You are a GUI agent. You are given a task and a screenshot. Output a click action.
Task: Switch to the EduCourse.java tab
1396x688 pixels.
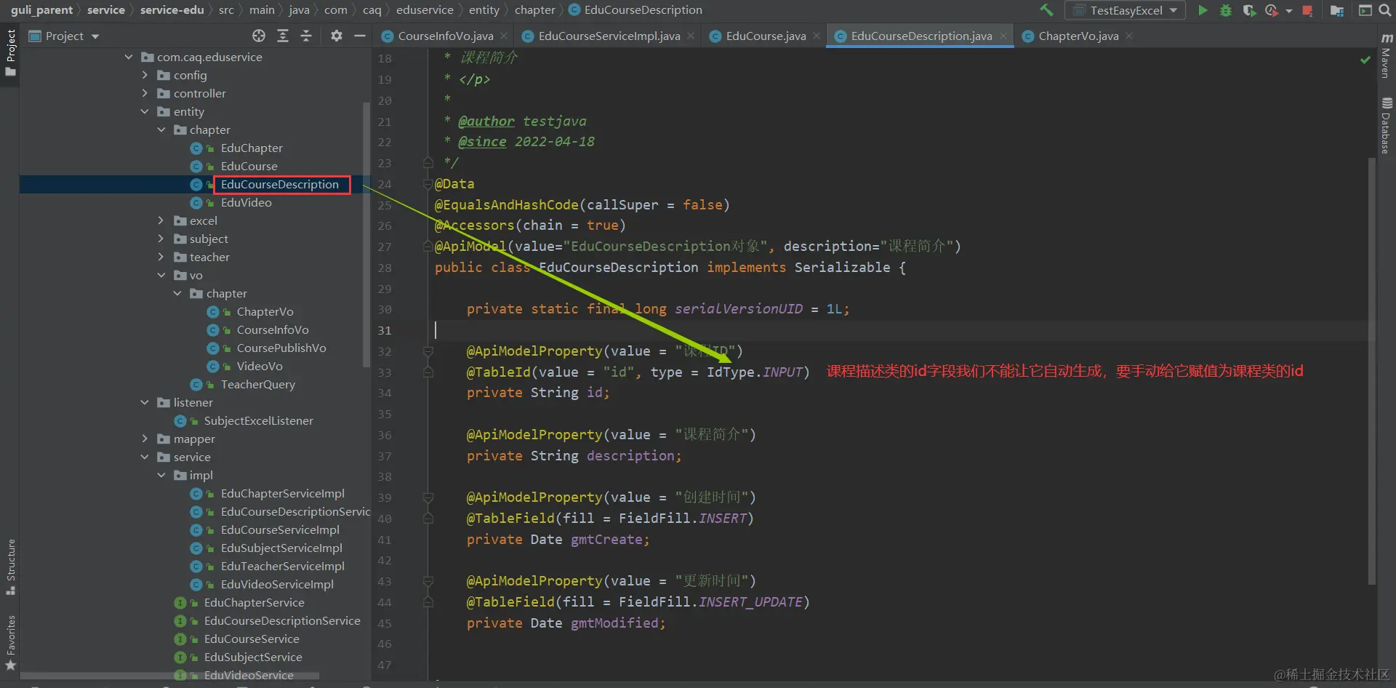pos(765,36)
